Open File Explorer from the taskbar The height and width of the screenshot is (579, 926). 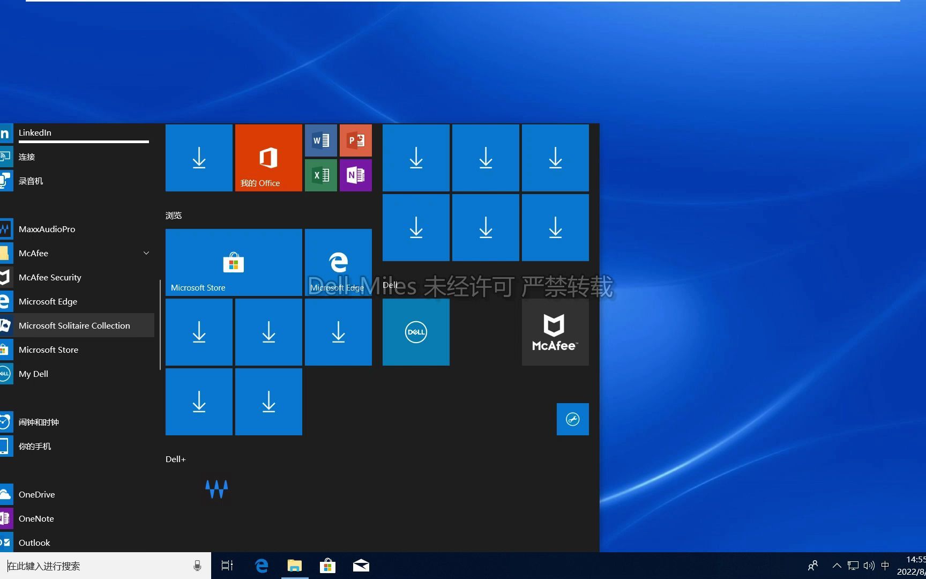click(295, 566)
